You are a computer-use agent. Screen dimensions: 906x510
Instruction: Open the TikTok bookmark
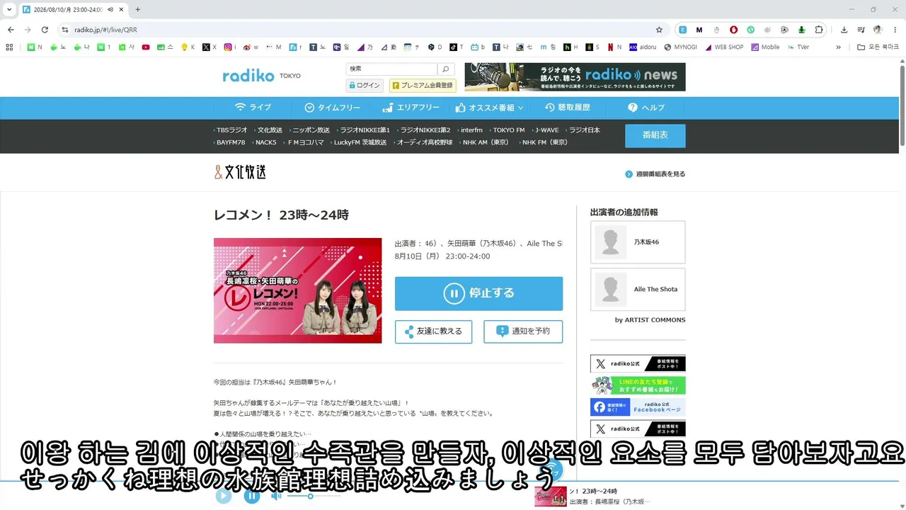pos(457,47)
